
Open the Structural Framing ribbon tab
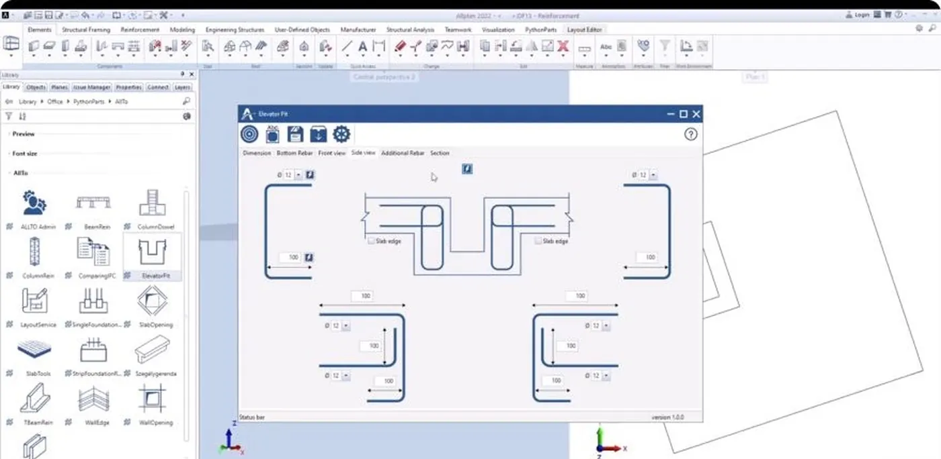point(86,30)
